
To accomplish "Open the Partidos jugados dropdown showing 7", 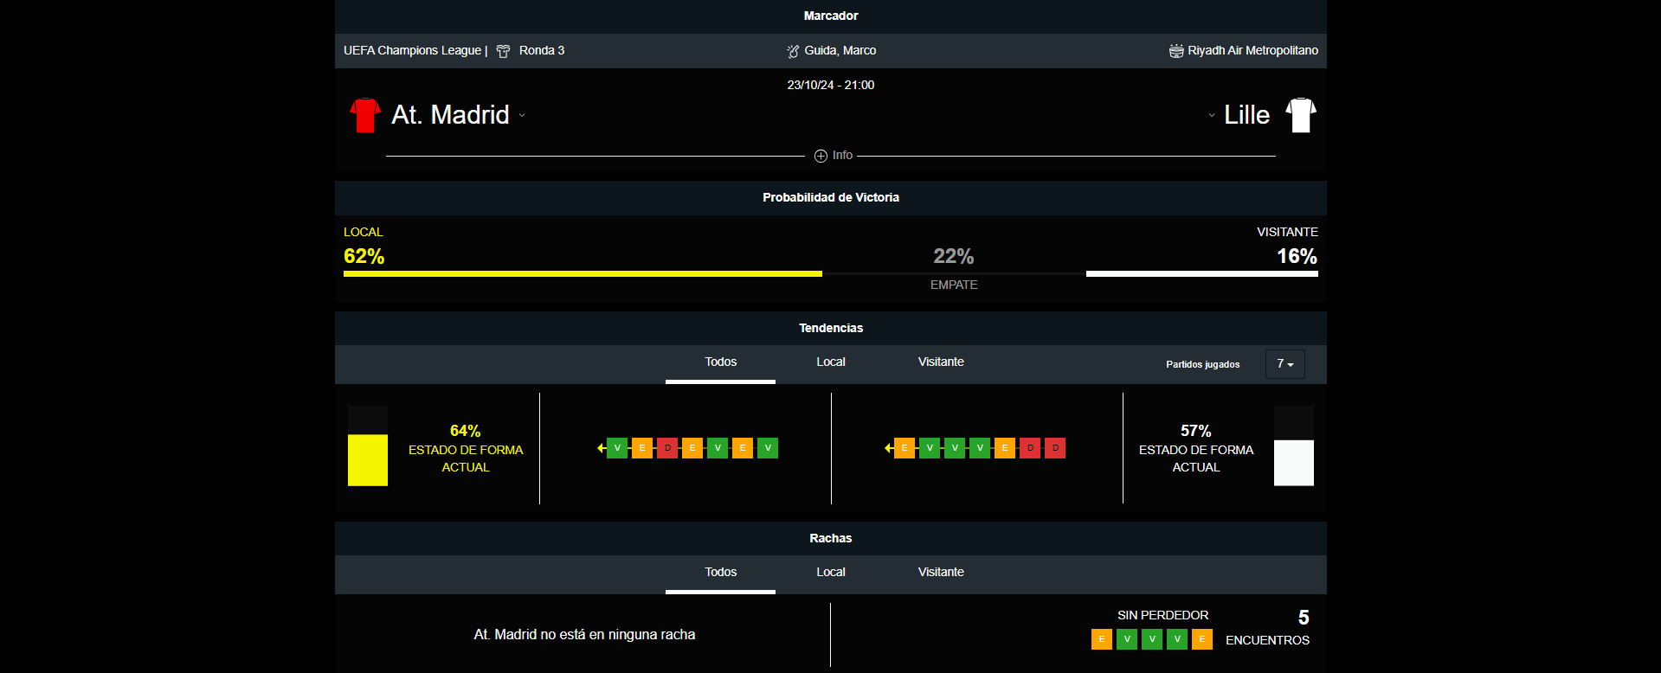I will tap(1284, 364).
